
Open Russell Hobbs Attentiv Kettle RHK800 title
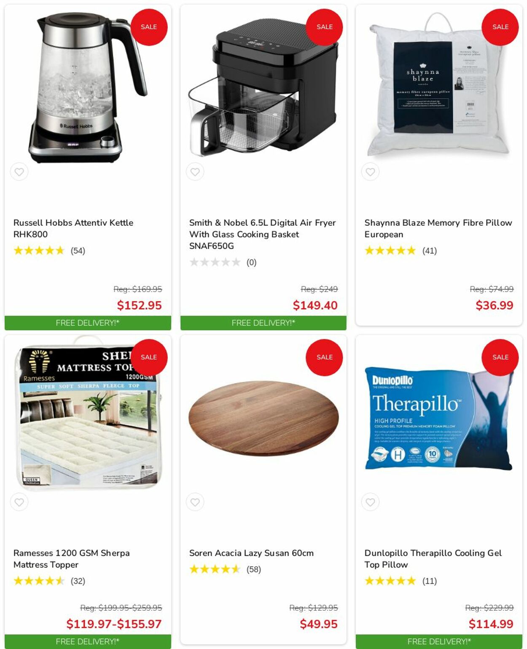(73, 228)
